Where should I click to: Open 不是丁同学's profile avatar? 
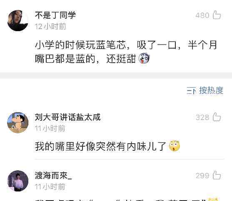click(18, 20)
